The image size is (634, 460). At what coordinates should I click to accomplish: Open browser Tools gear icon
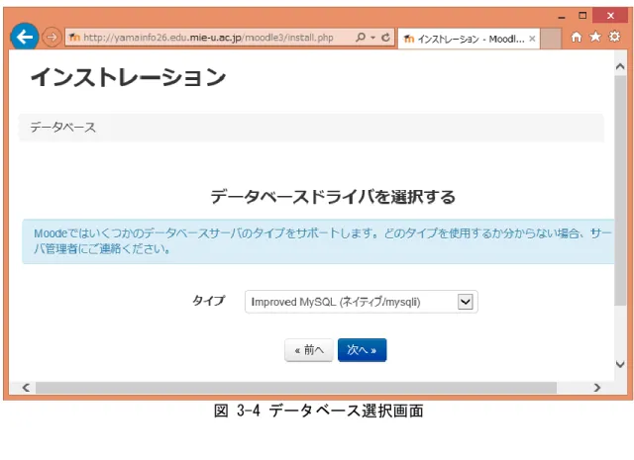click(x=614, y=37)
